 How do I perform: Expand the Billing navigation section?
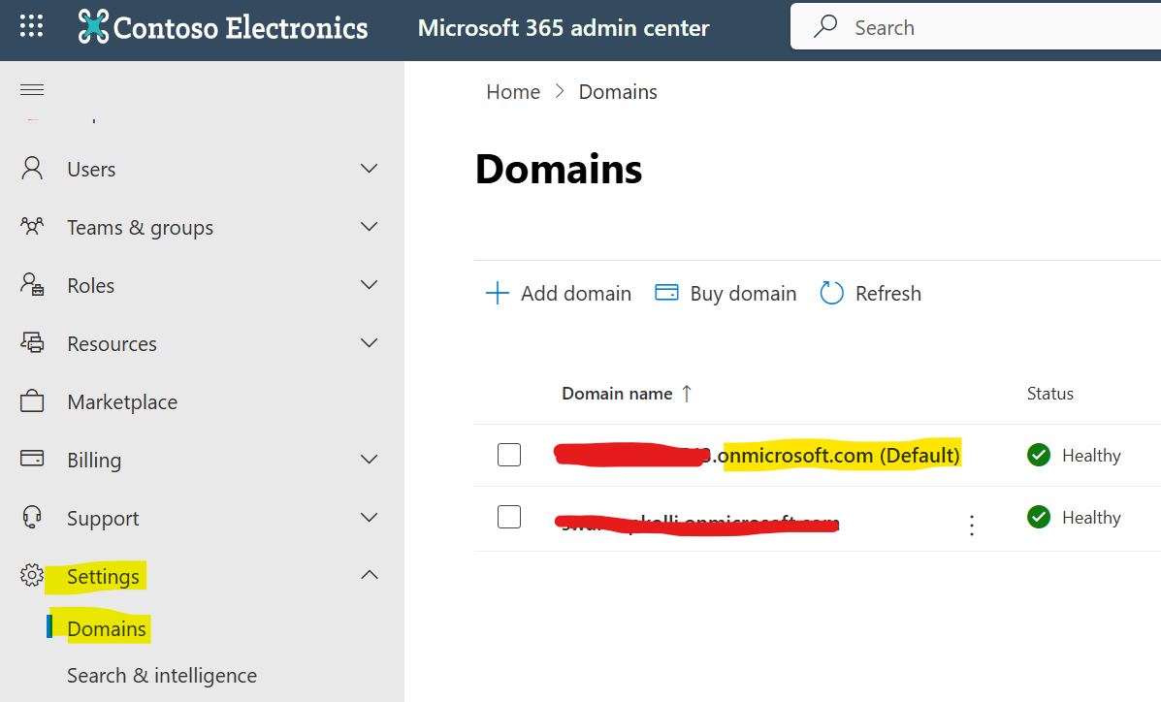(369, 459)
